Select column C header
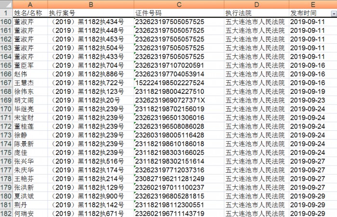337x217 pixels. point(179,4)
